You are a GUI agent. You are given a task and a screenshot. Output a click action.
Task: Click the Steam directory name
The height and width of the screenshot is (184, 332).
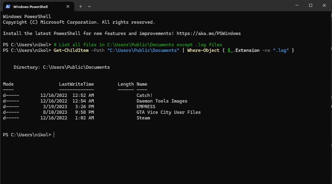[143, 118]
